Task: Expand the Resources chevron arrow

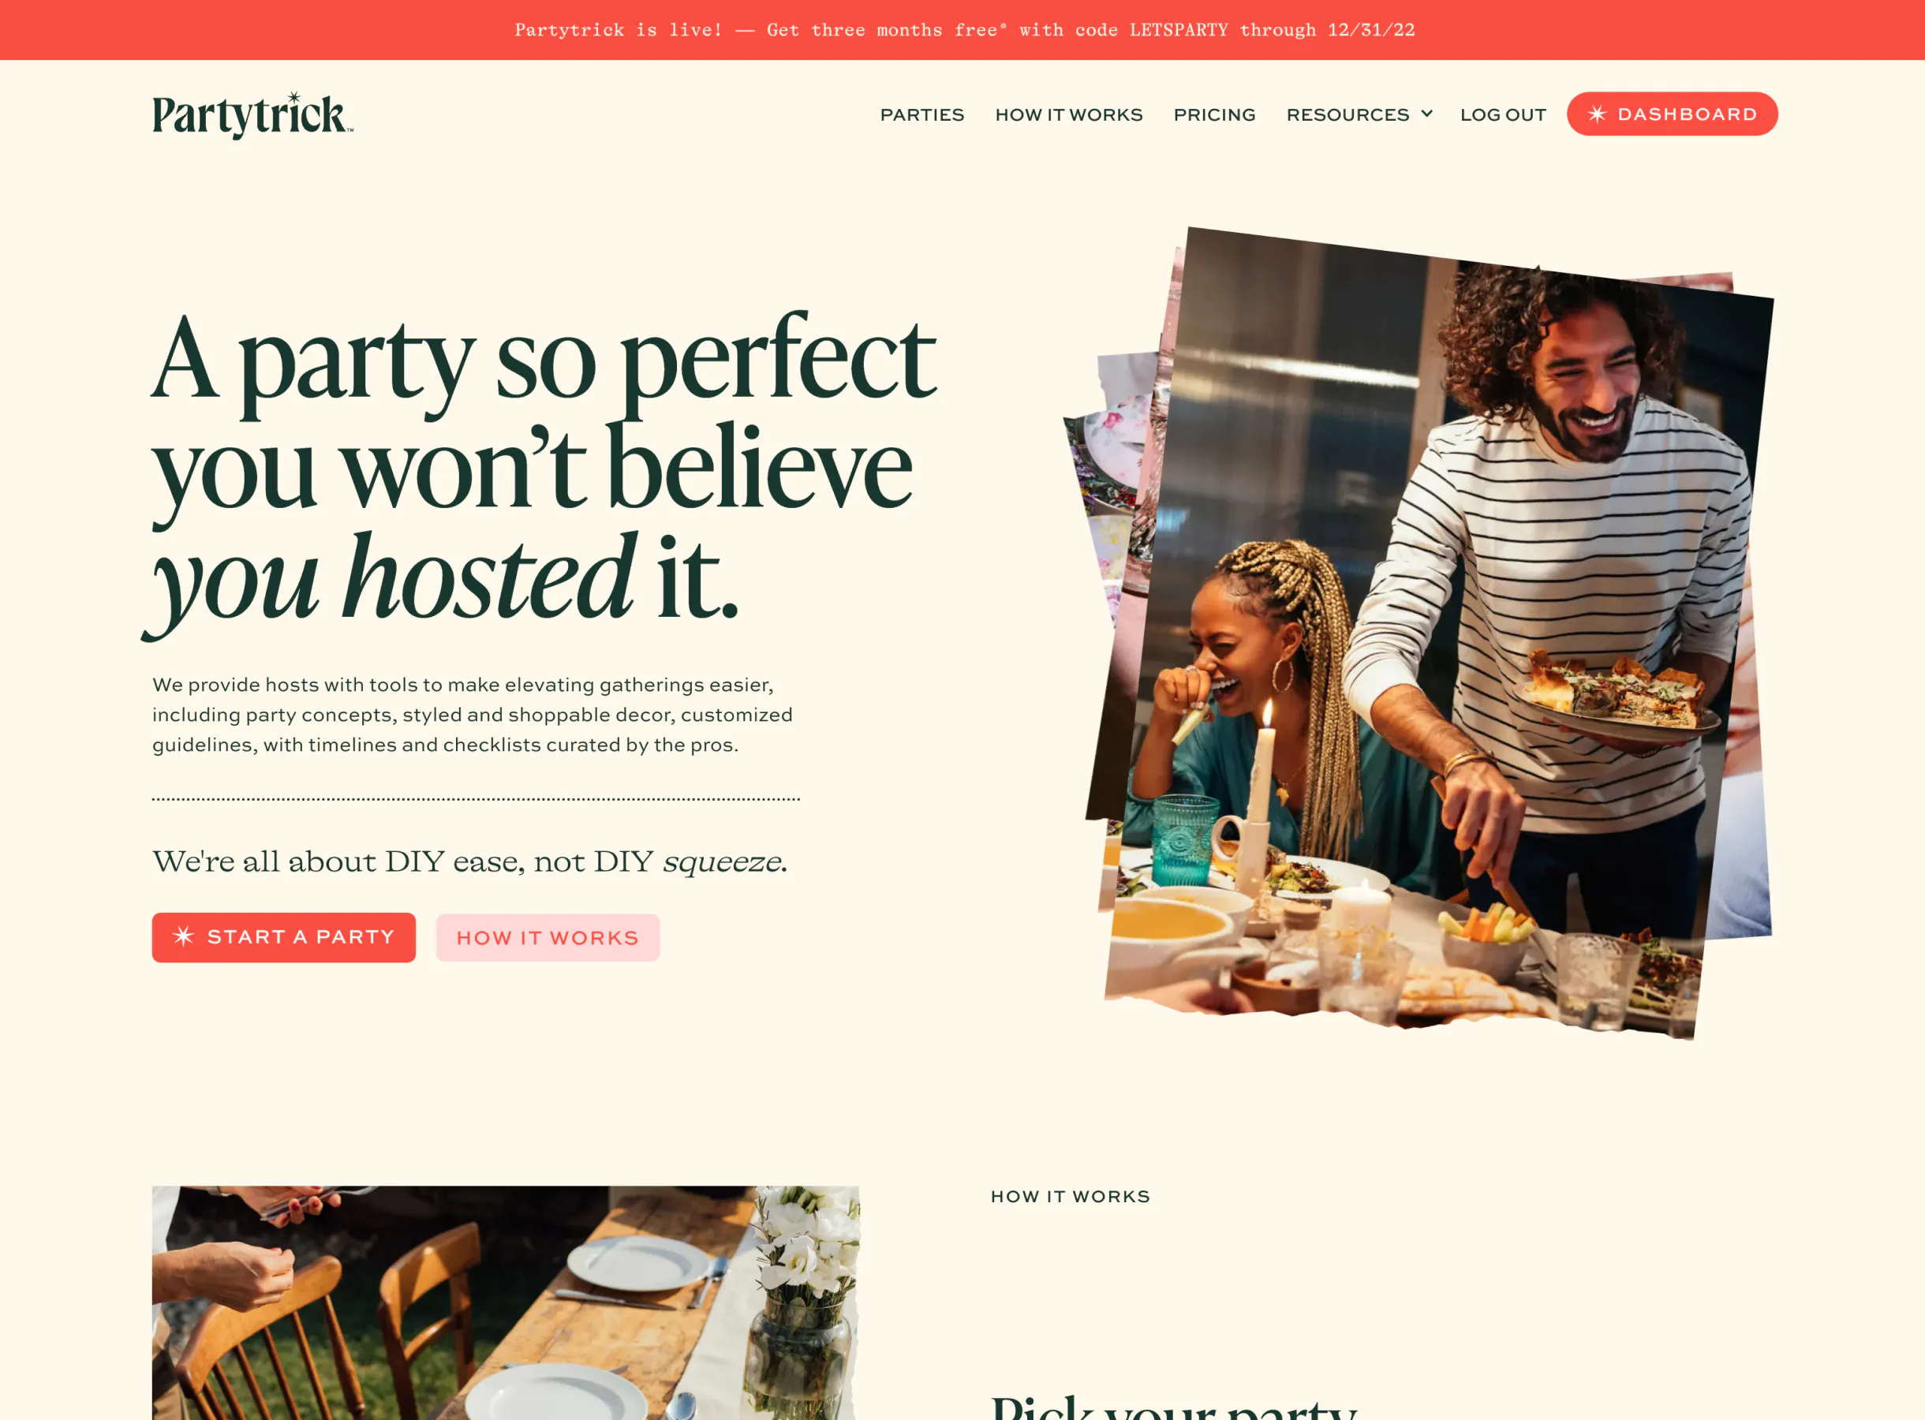Action: point(1426,114)
